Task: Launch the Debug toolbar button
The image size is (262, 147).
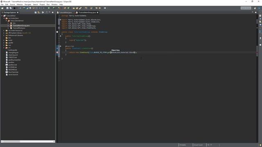Action: tap(44, 8)
